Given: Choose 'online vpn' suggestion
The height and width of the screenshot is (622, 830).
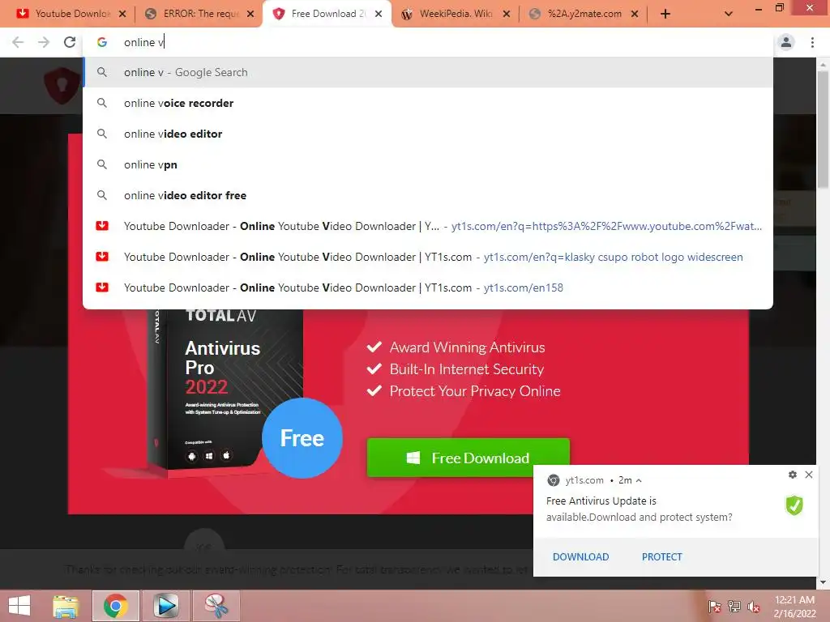Looking at the screenshot, I should (428, 164).
